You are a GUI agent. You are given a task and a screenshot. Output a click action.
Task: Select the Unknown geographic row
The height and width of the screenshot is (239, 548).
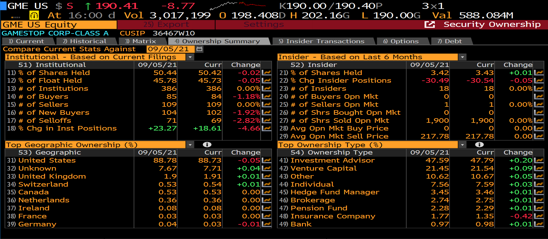(x=37, y=168)
